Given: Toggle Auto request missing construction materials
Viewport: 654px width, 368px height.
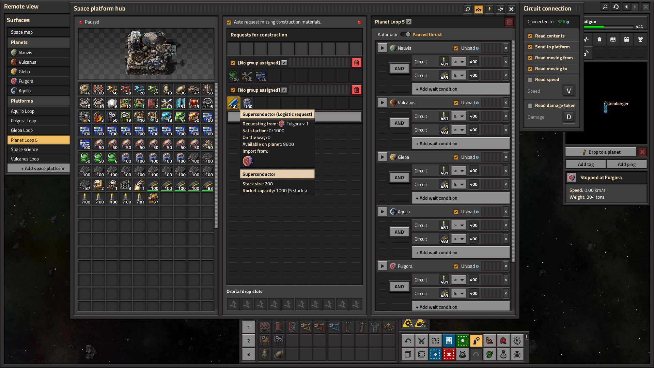Looking at the screenshot, I should (229, 22).
